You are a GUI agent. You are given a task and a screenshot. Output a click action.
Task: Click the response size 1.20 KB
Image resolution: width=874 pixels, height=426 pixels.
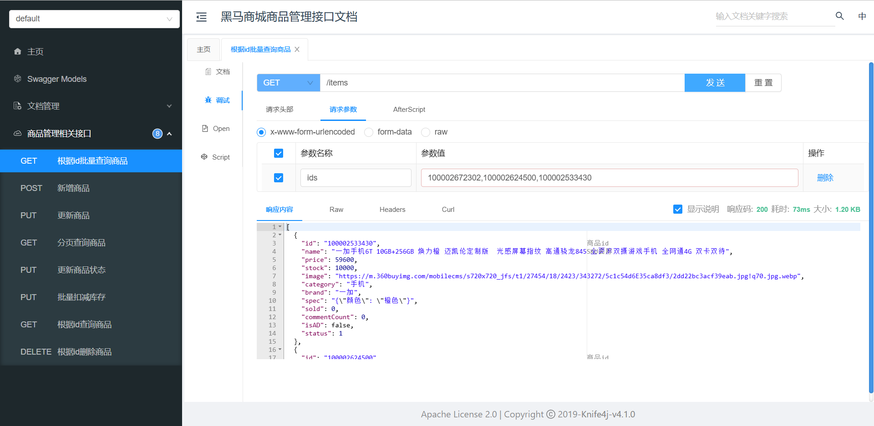coord(848,210)
